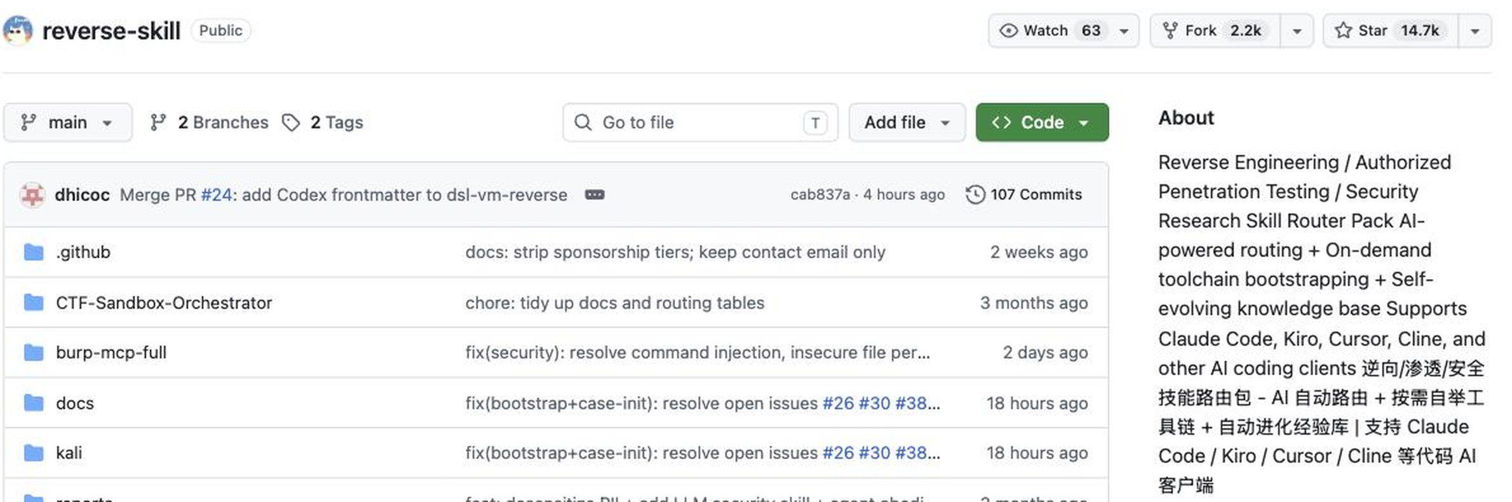This screenshot has height=502, width=1512.
Task: Click the Public visibility badge
Action: pyautogui.click(x=220, y=31)
